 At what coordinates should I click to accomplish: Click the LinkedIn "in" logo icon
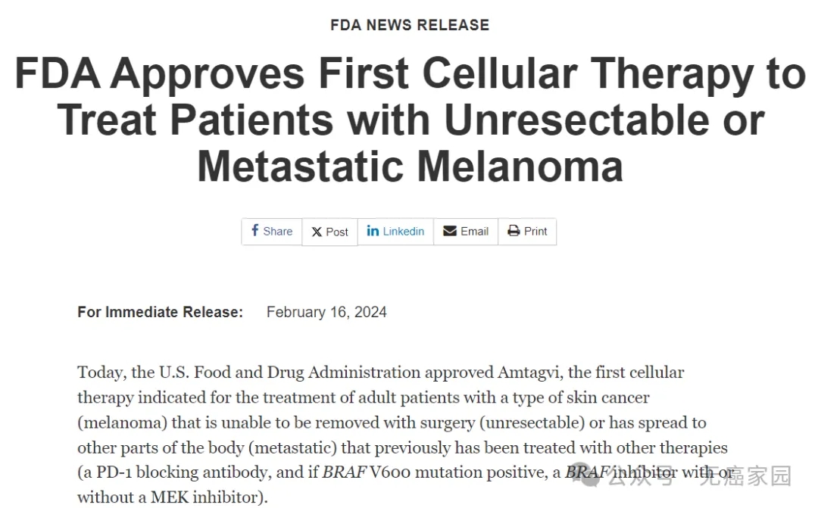coord(373,231)
